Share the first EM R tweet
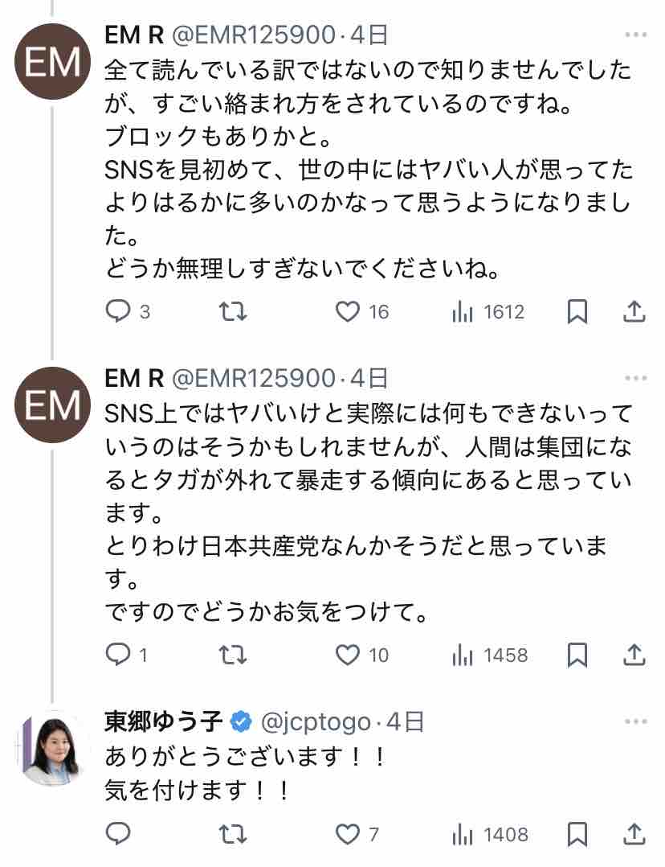The width and height of the screenshot is (665, 867). coord(634,311)
